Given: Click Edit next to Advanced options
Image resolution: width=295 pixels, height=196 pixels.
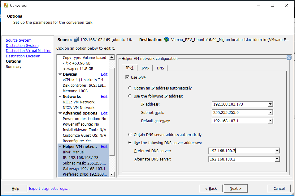Looking at the screenshot, I should [x=104, y=113].
